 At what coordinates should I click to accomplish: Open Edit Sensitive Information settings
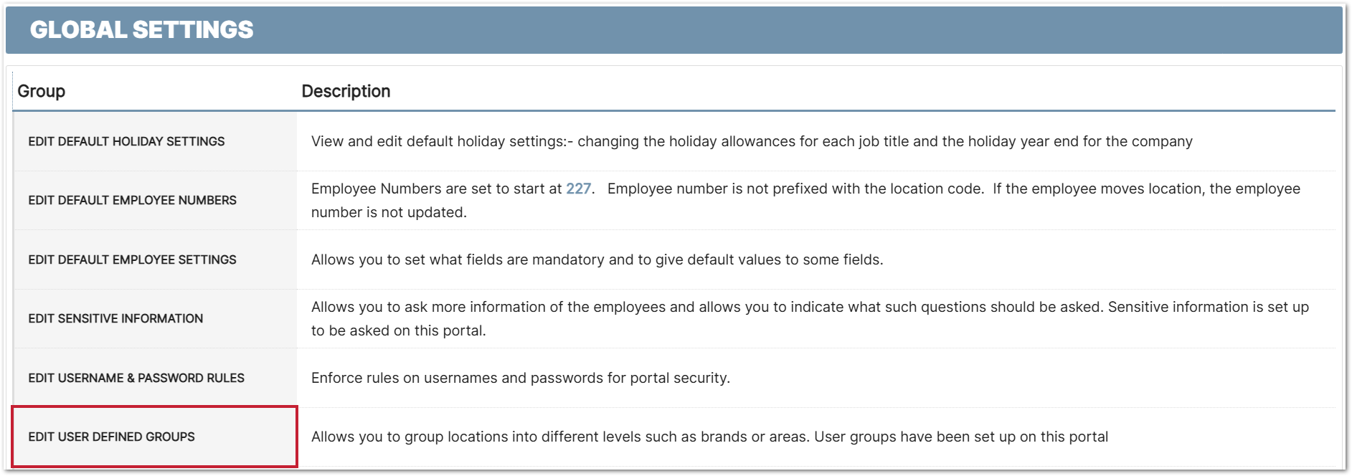tap(115, 318)
